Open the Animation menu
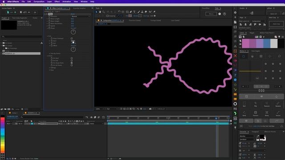 click(x=66, y=2)
